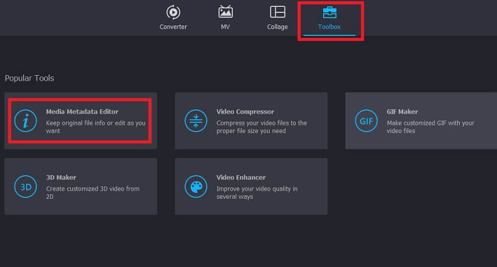Click the MV tab icon
This screenshot has height=267, width=497.
pos(226,12)
